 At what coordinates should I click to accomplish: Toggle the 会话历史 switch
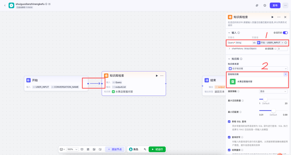285,33
